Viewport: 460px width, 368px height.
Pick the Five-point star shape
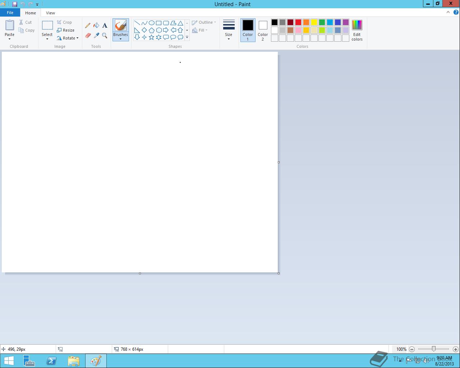pyautogui.click(x=151, y=37)
